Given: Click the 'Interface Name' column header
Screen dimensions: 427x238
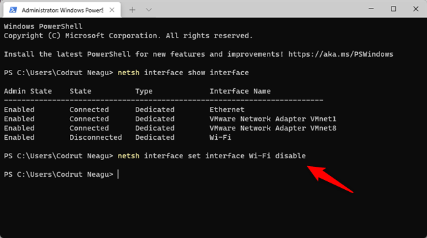Looking at the screenshot, I should [x=240, y=91].
